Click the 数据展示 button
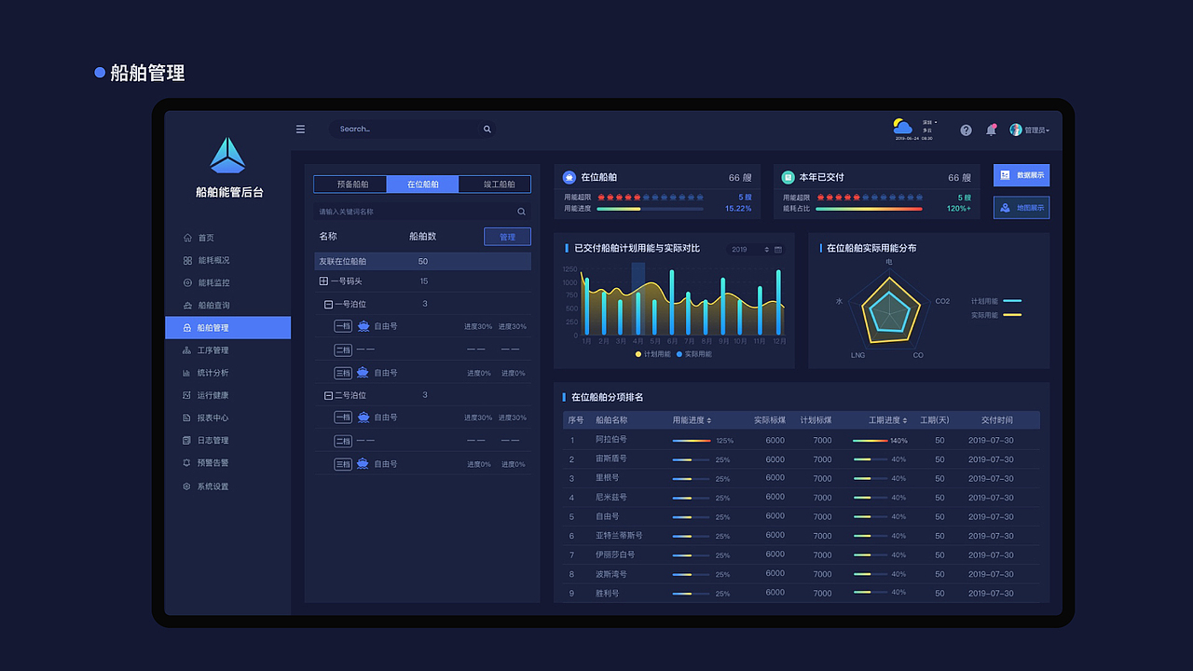Screen dimensions: 1193x671 [x=1022, y=175]
